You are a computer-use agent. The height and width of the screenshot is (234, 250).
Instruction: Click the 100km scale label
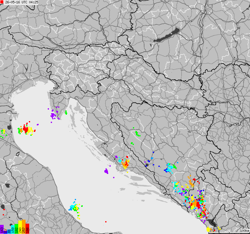click(x=245, y=231)
